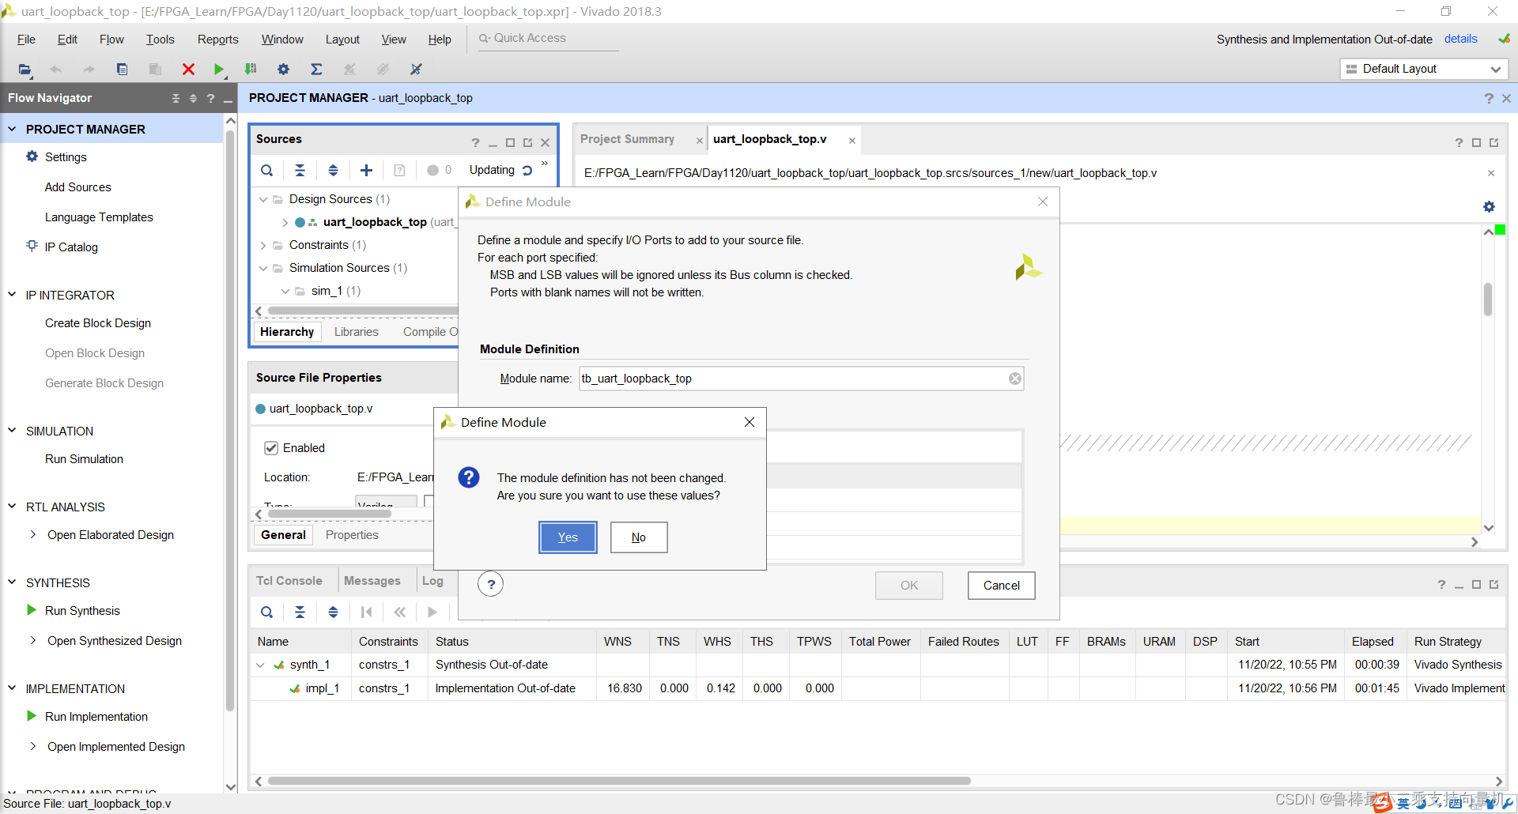1518x814 pixels.
Task: Click the Add Sources plus icon
Action: 366,170
